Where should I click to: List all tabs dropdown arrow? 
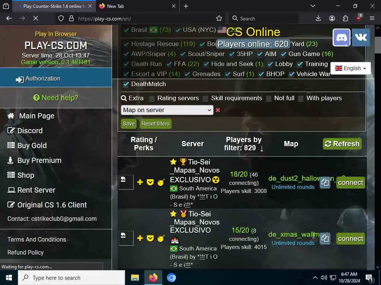tap(313, 6)
